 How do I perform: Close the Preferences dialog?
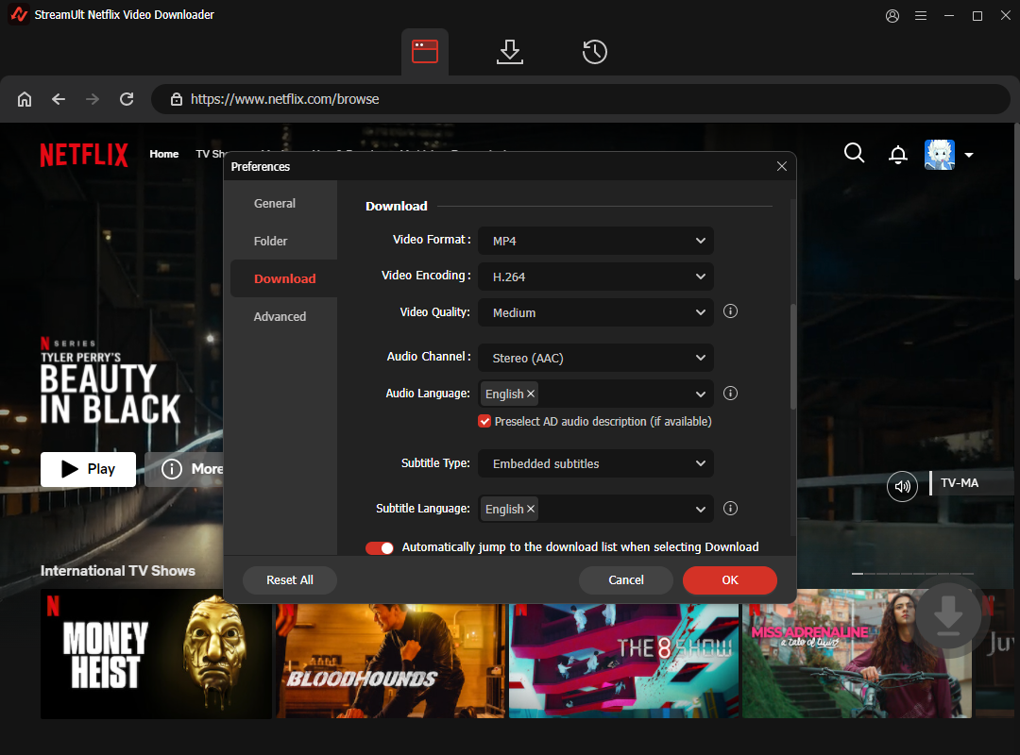pos(782,166)
